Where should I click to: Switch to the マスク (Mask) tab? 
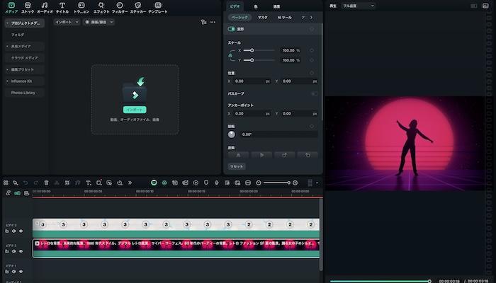262,17
